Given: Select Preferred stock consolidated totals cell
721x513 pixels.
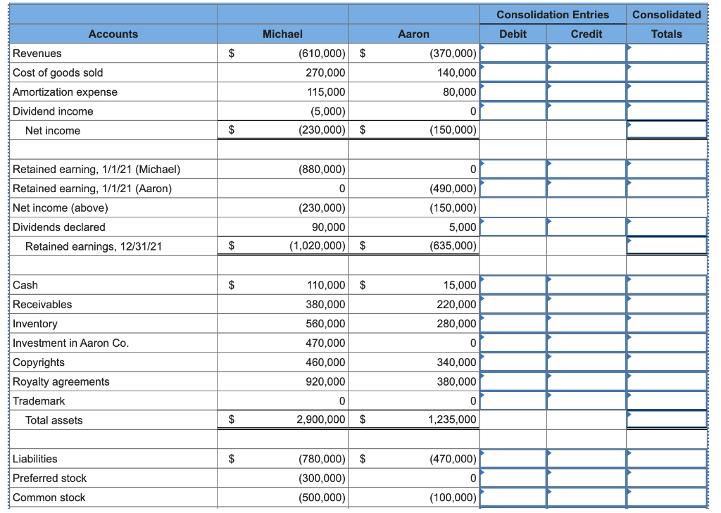Looking at the screenshot, I should tap(667, 478).
